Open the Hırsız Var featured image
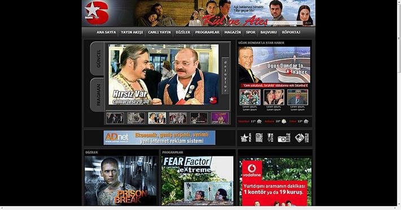Screen dimensions: 401x210 point(163,74)
